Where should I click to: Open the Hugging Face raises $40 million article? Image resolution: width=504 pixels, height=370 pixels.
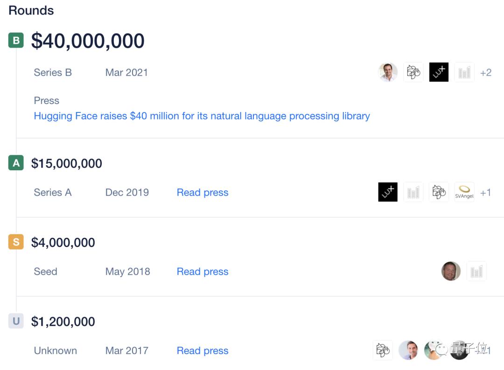202,116
